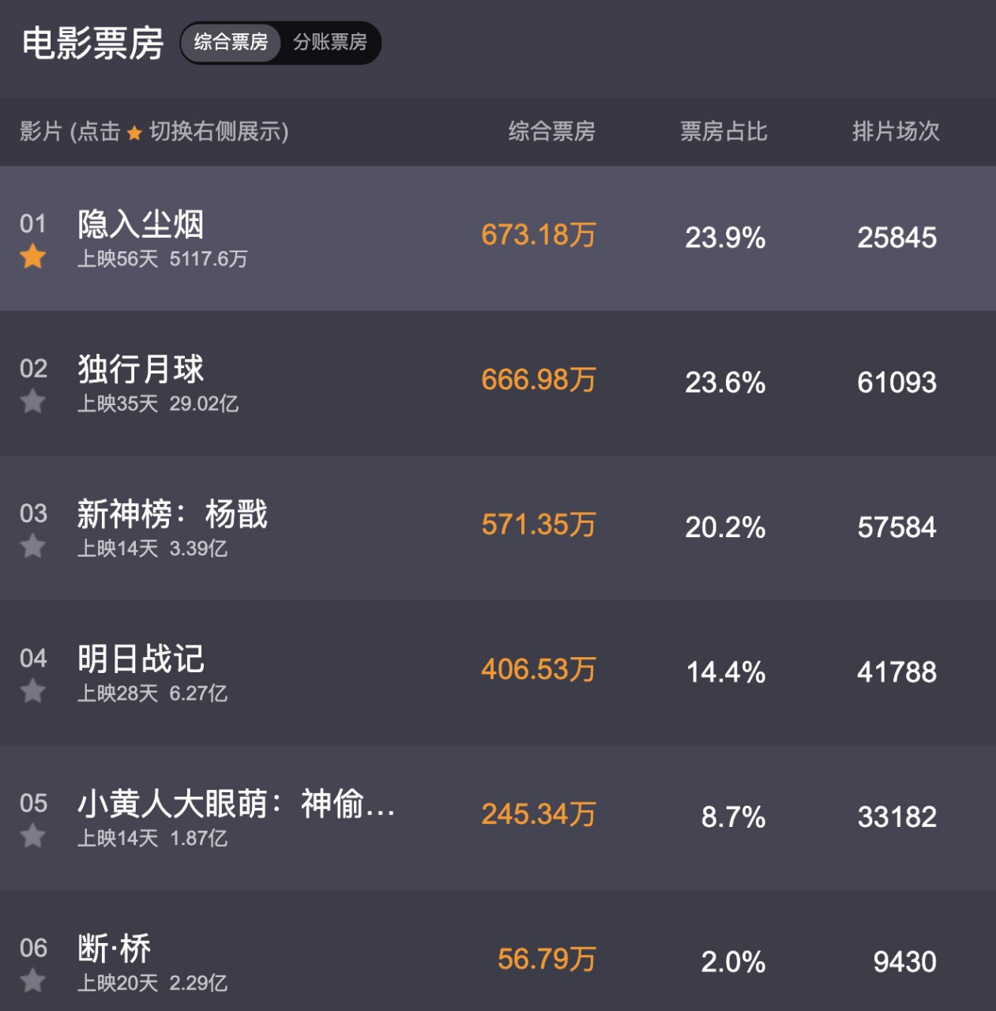The width and height of the screenshot is (996, 1011).
Task: Switch to the 分账票房 tab
Action: [332, 43]
